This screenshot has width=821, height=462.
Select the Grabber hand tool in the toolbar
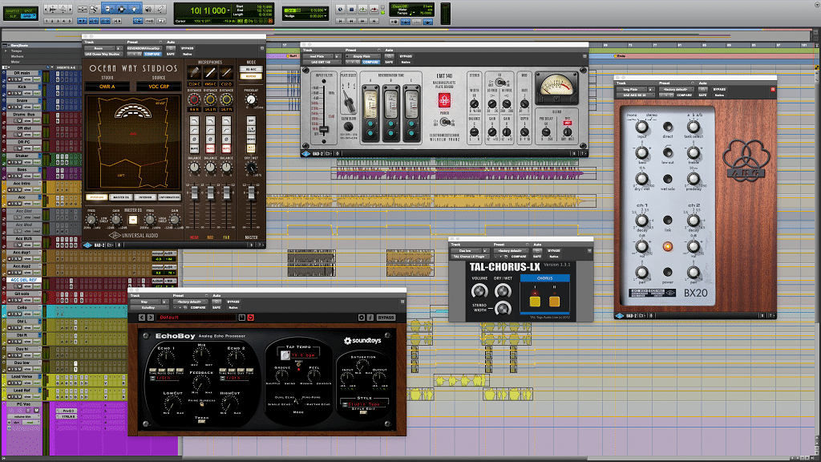(x=135, y=9)
